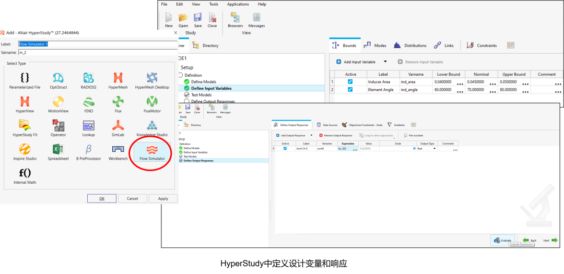Viewport: 564px width, 274px height.
Task: Click Add Output Response button
Action: pyautogui.click(x=291, y=136)
